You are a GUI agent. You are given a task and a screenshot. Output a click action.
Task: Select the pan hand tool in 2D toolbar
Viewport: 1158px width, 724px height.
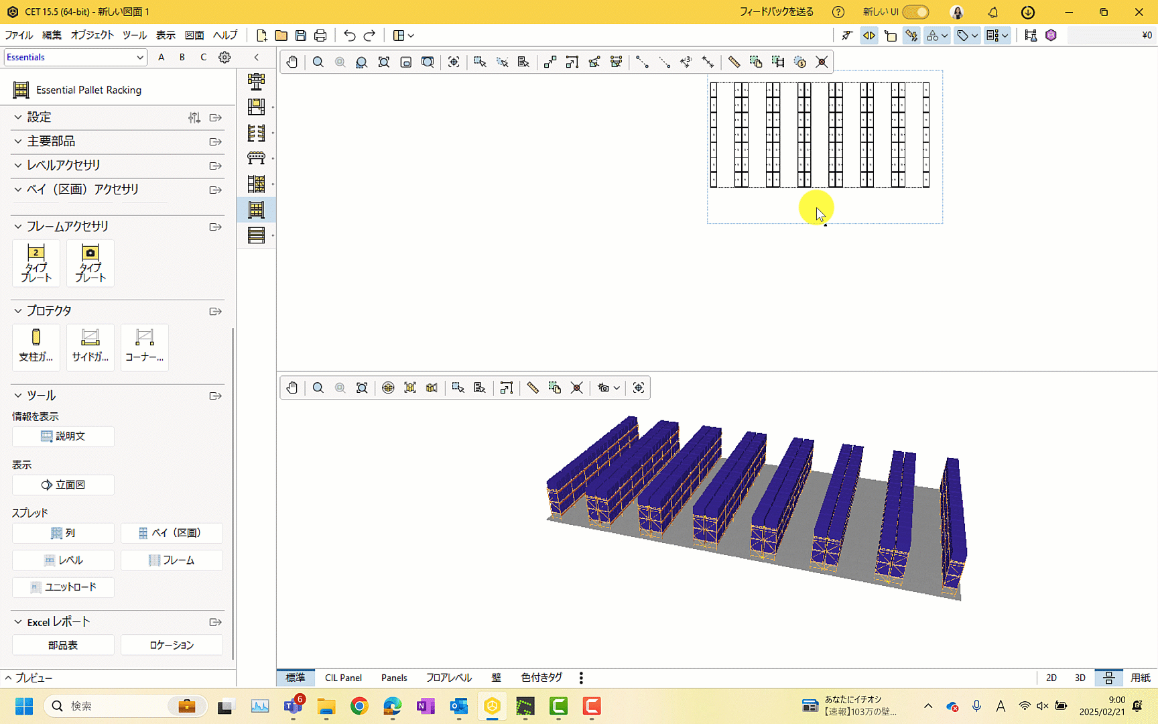(x=292, y=62)
